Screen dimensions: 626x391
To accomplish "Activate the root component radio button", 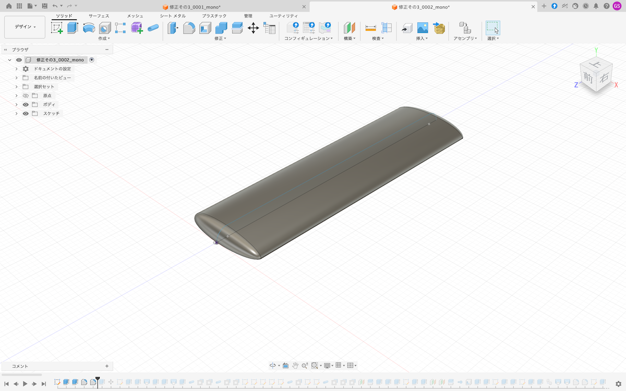I will [92, 60].
